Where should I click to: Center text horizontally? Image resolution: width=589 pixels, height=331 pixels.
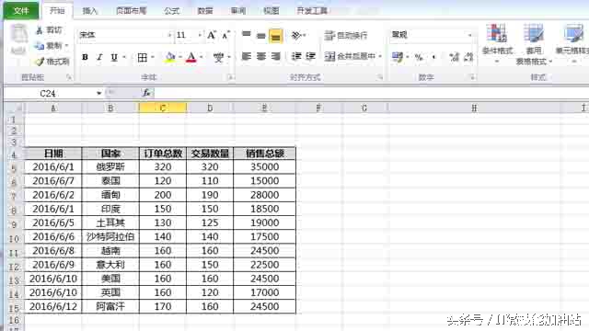tap(261, 57)
